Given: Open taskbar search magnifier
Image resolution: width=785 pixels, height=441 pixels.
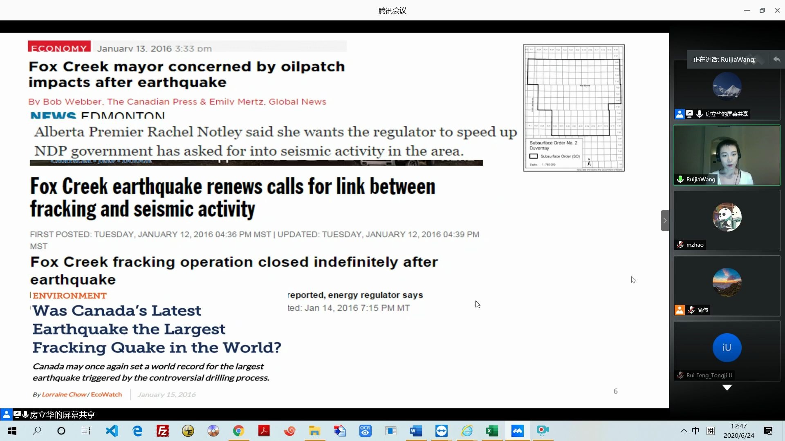Looking at the screenshot, I should click(x=37, y=431).
